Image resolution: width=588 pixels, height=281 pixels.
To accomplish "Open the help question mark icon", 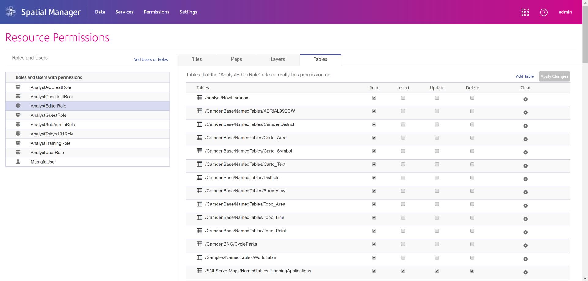I will (544, 12).
